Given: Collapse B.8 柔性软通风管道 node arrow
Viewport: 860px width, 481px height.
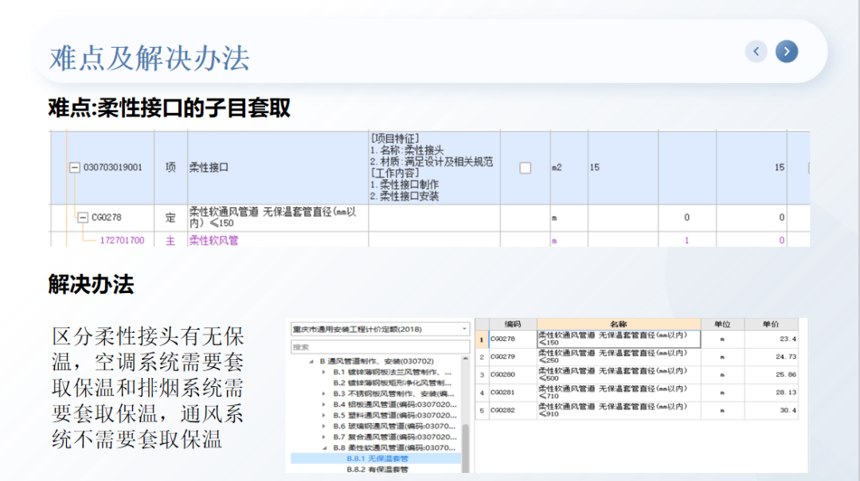Looking at the screenshot, I should 324,448.
